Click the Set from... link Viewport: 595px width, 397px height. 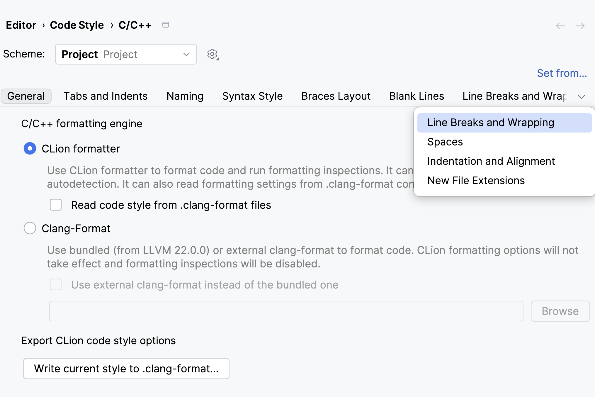(x=562, y=73)
